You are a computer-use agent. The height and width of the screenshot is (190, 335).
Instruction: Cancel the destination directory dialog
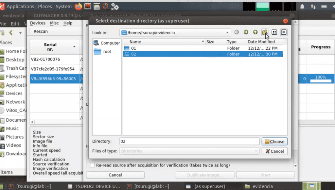(274, 151)
